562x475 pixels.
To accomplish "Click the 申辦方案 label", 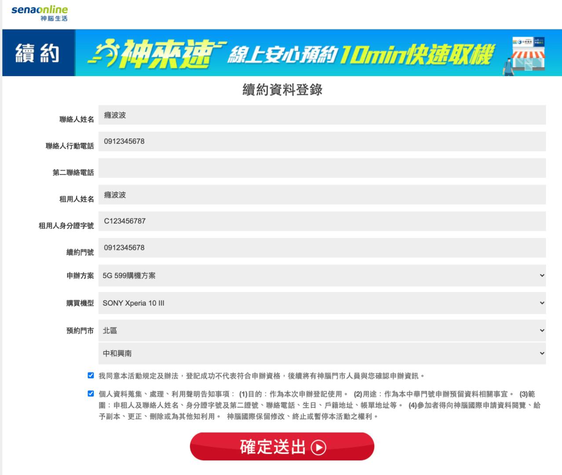I will tap(80, 276).
